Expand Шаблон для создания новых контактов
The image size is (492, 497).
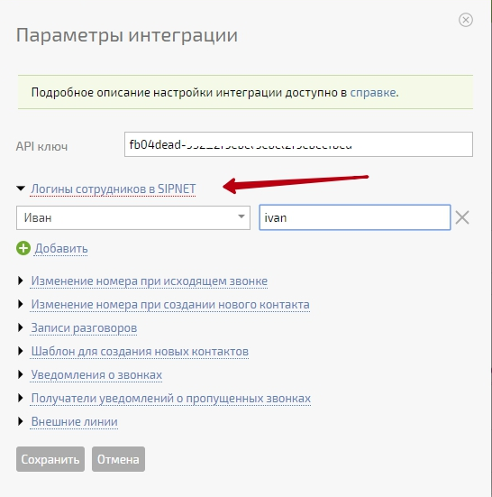[x=140, y=352]
